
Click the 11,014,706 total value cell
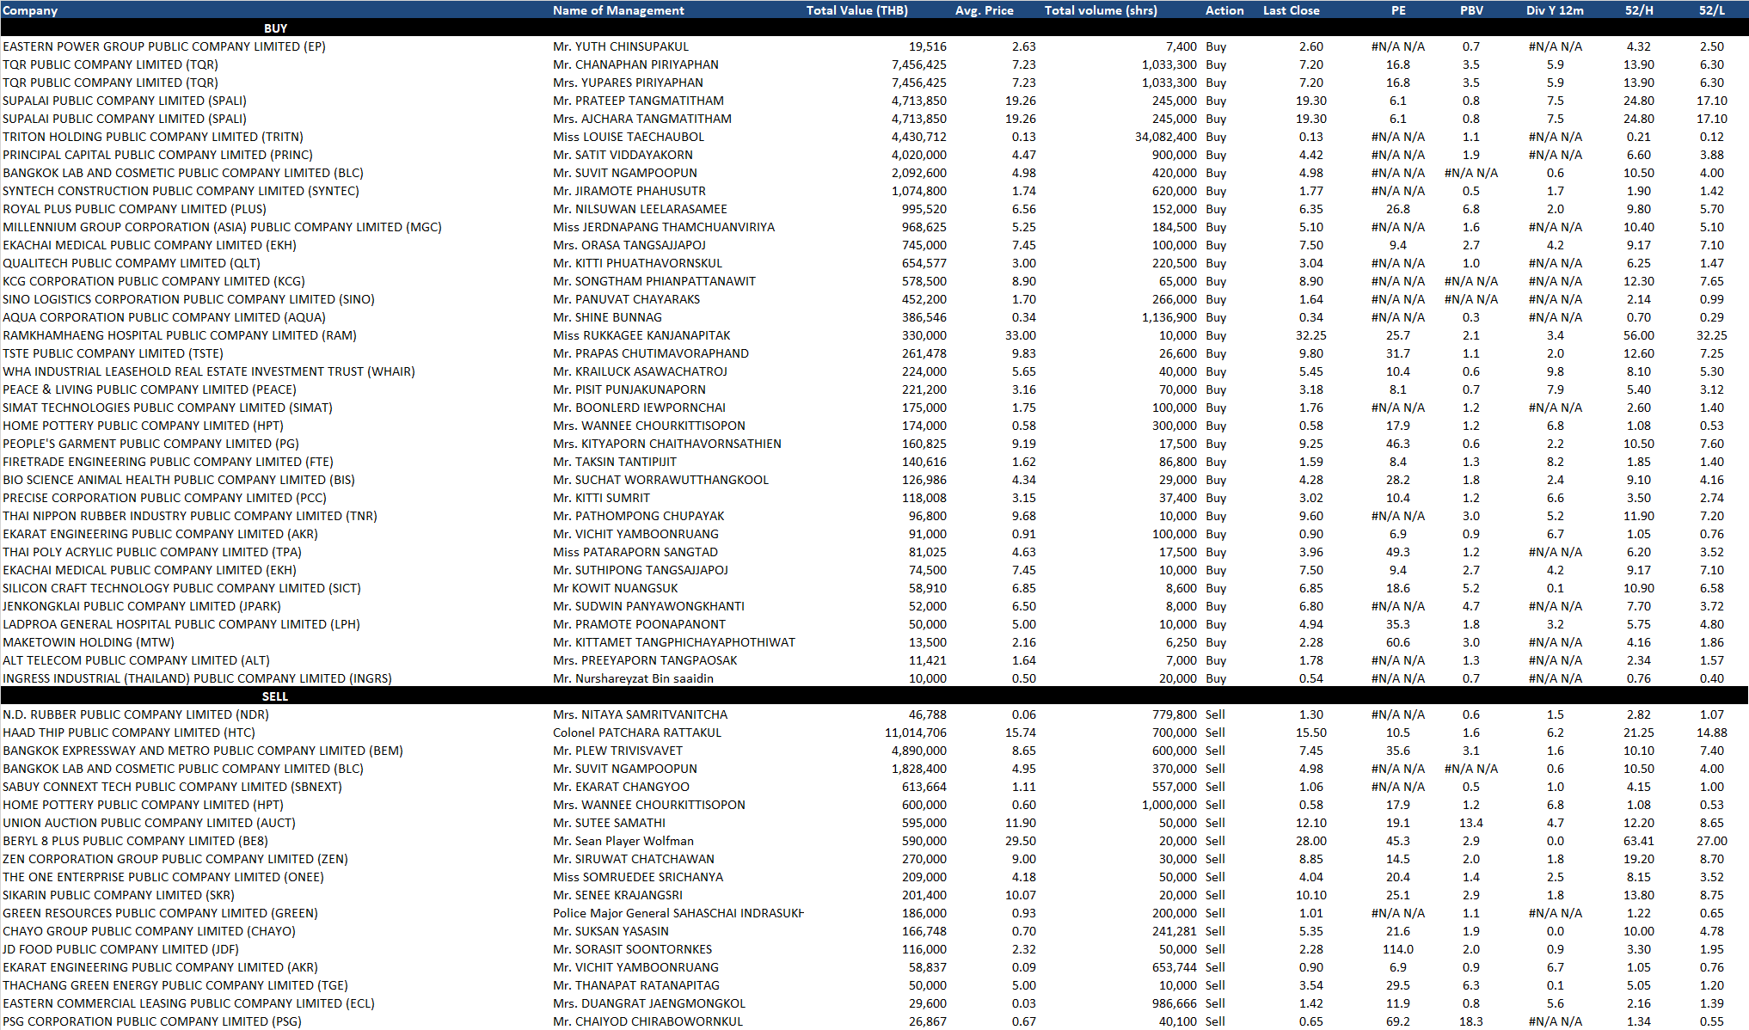[x=916, y=733]
